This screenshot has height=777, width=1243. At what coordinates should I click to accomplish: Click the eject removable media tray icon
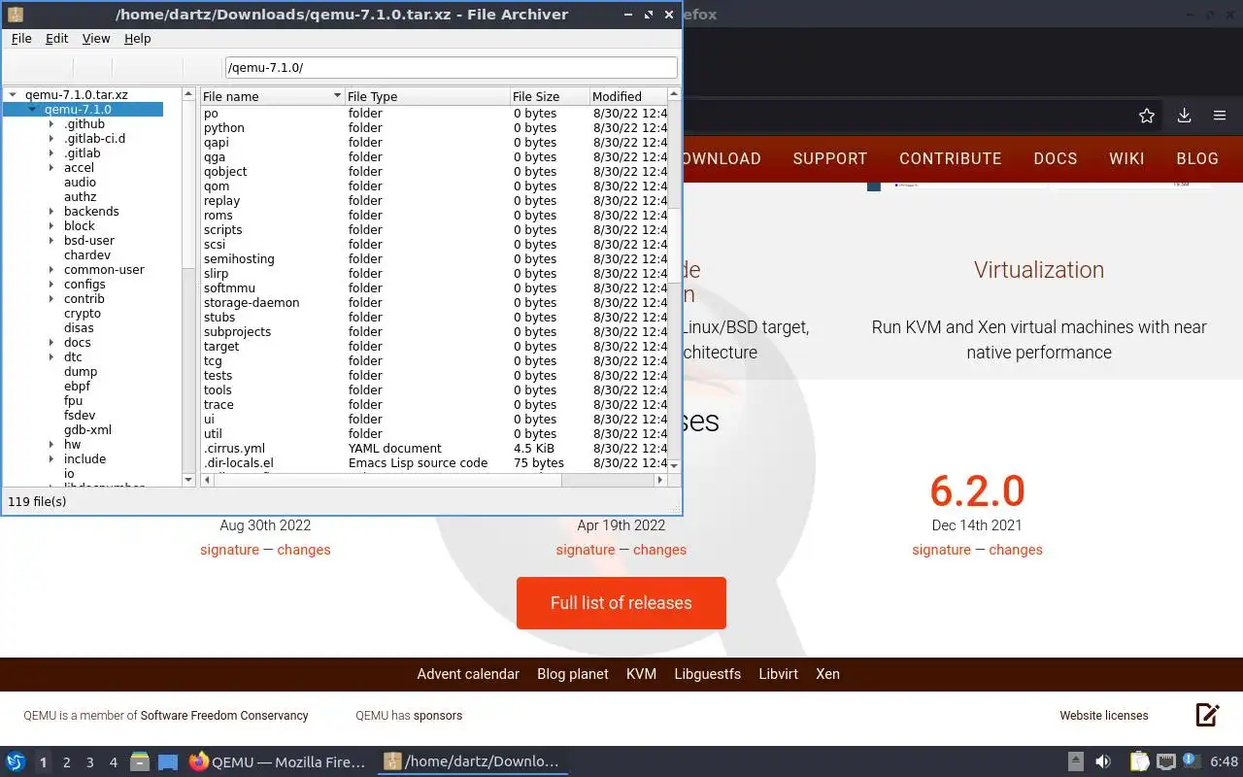[1075, 761]
